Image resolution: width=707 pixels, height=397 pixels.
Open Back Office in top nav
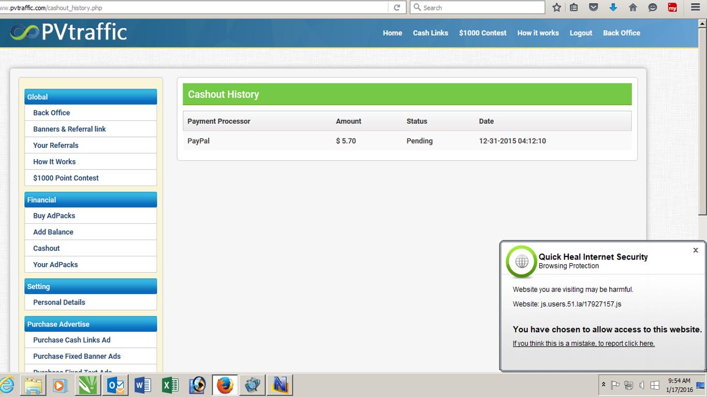(x=622, y=33)
